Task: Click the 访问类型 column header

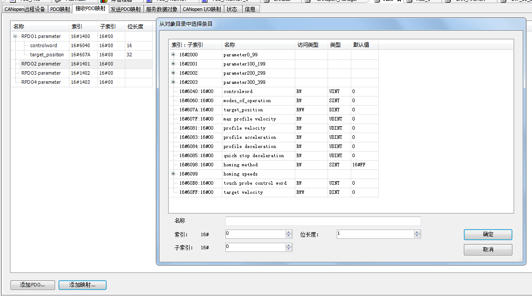Action: click(x=311, y=45)
